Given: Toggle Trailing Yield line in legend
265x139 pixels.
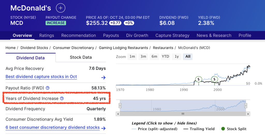Looking at the screenshot, I should coord(199,129).
